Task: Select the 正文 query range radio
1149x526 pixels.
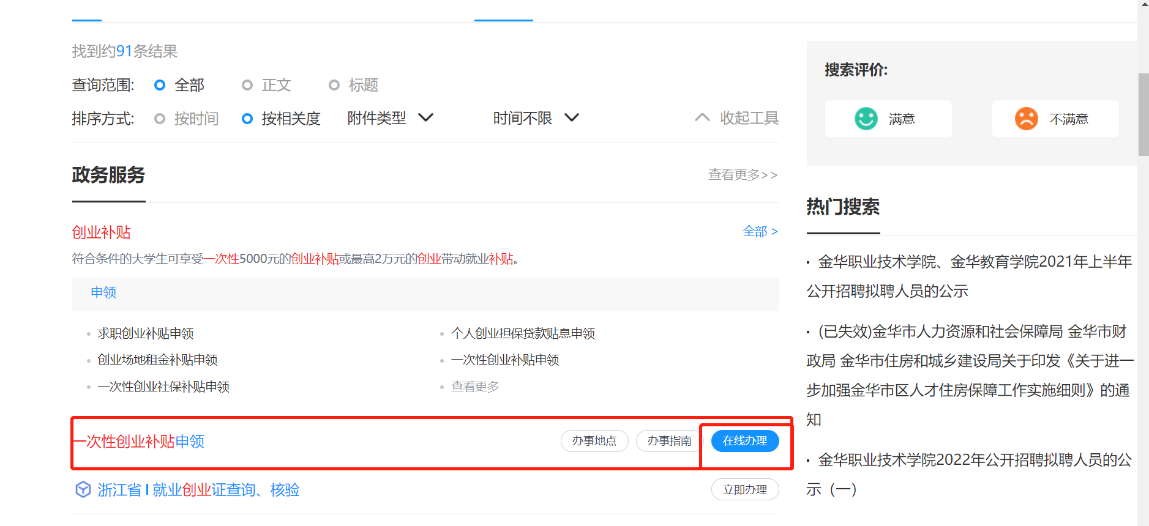Action: click(247, 85)
